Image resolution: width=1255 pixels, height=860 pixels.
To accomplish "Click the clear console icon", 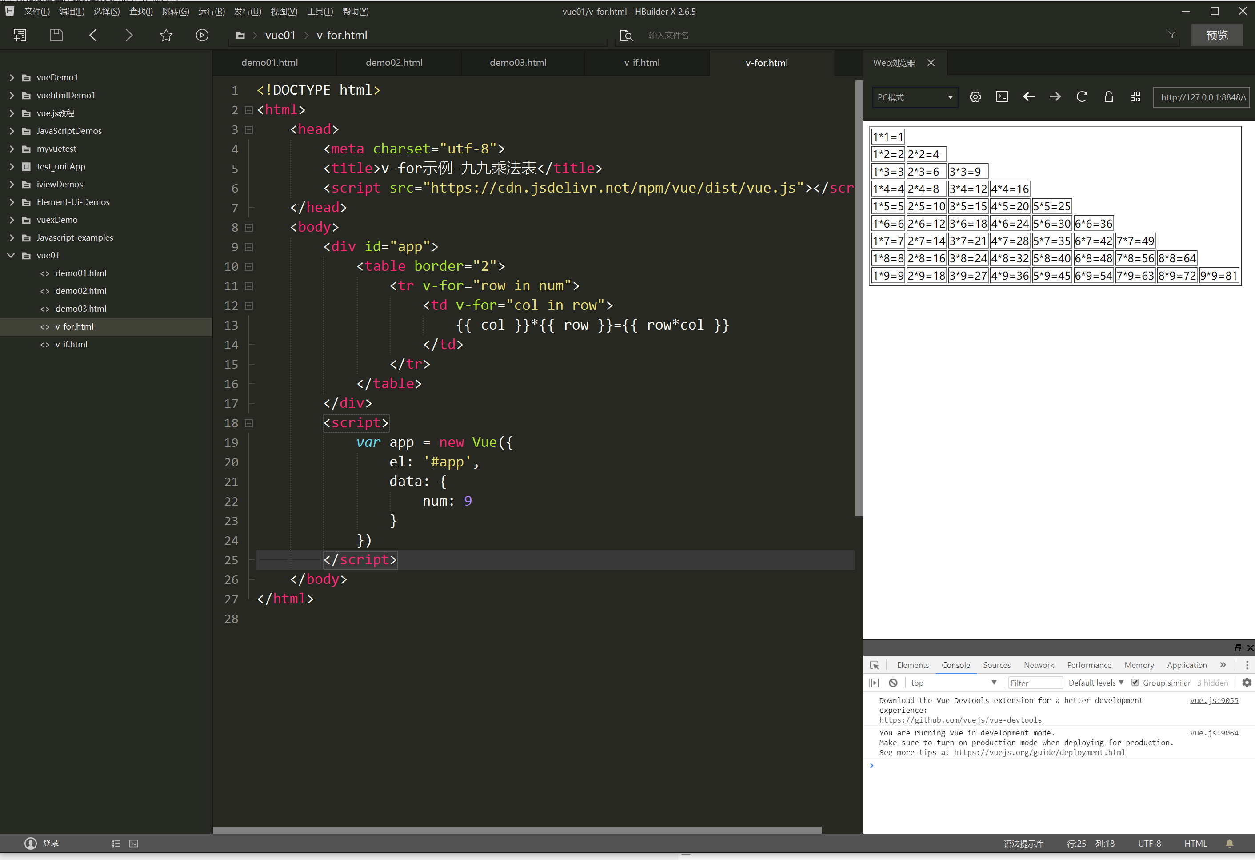I will click(x=893, y=683).
